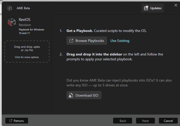Select 'Click for more options' in sidebar
The height and width of the screenshot is (126, 180).
tap(27, 57)
